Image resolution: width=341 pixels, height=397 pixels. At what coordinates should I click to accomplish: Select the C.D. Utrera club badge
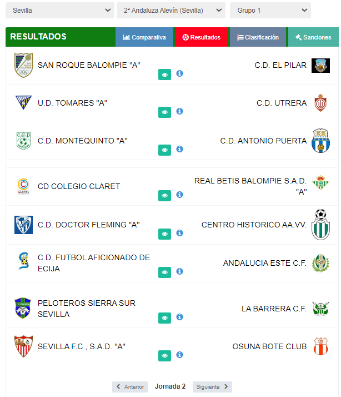click(320, 103)
